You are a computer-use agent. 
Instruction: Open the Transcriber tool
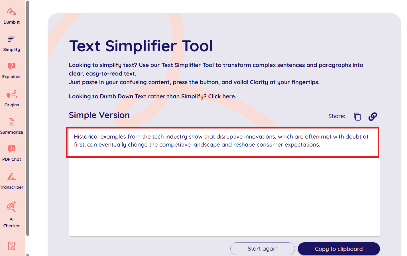12,181
